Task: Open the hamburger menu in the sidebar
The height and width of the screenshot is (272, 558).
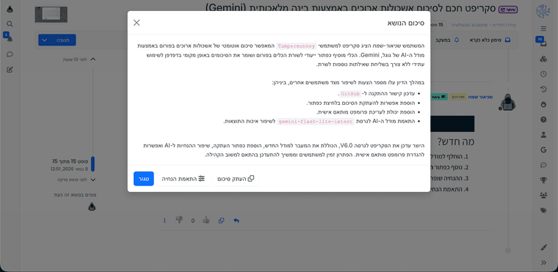Action: 543,29
